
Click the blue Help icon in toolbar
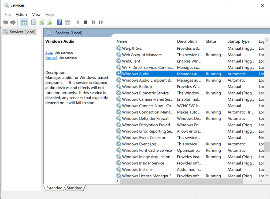[60, 22]
